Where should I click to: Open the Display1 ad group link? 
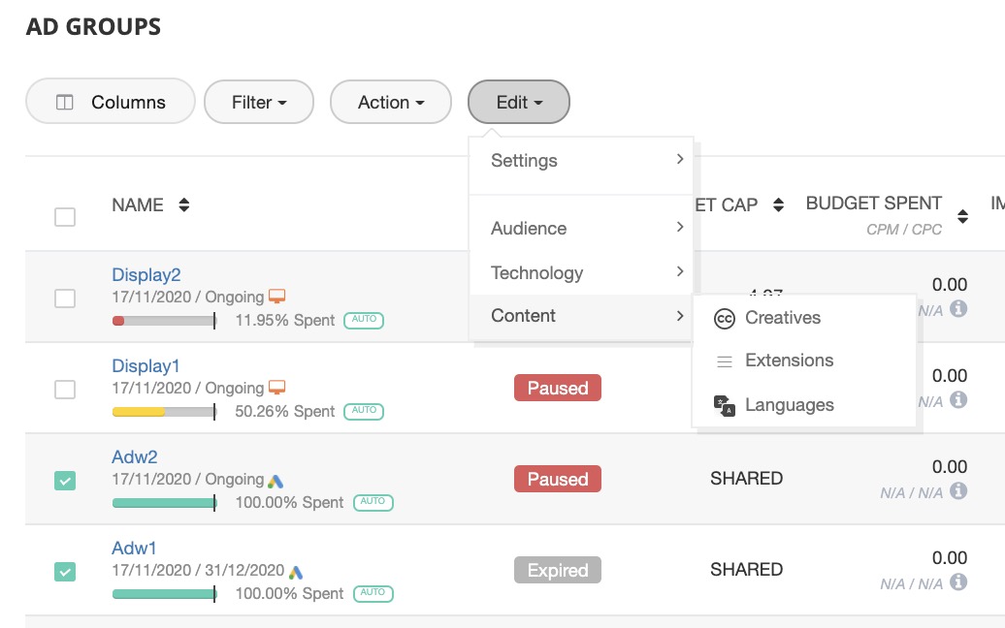[146, 366]
